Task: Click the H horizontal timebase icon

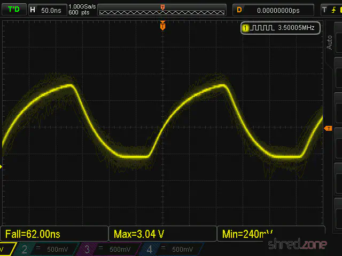Action: coord(33,10)
